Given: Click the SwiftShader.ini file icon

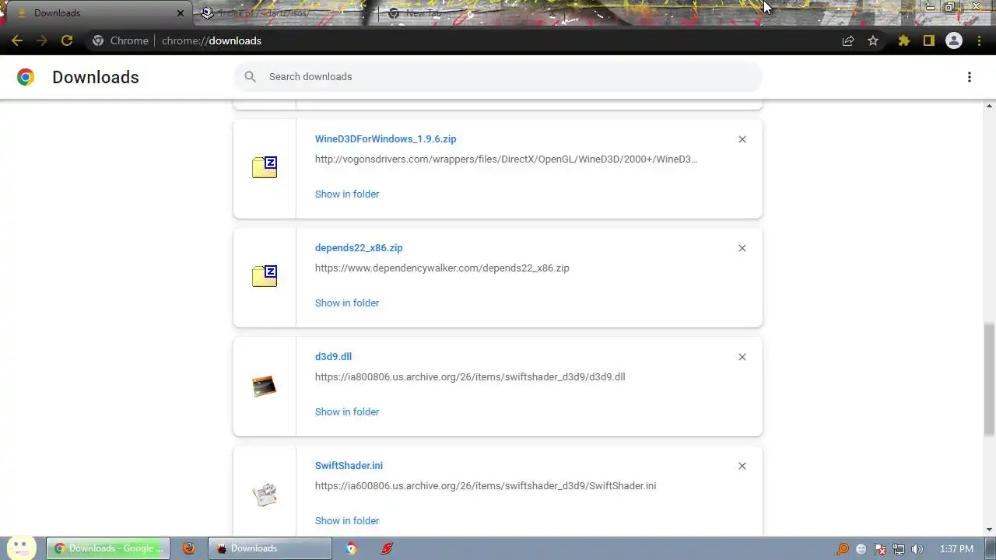Looking at the screenshot, I should (265, 495).
